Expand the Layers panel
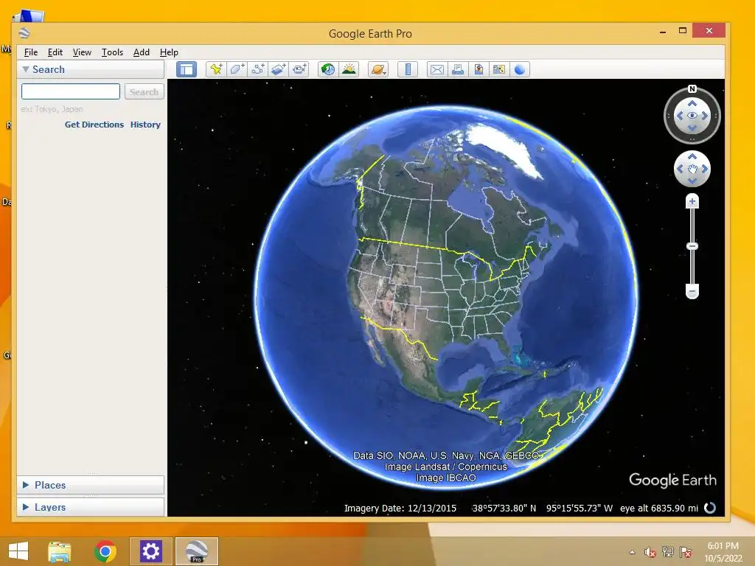 pos(26,507)
